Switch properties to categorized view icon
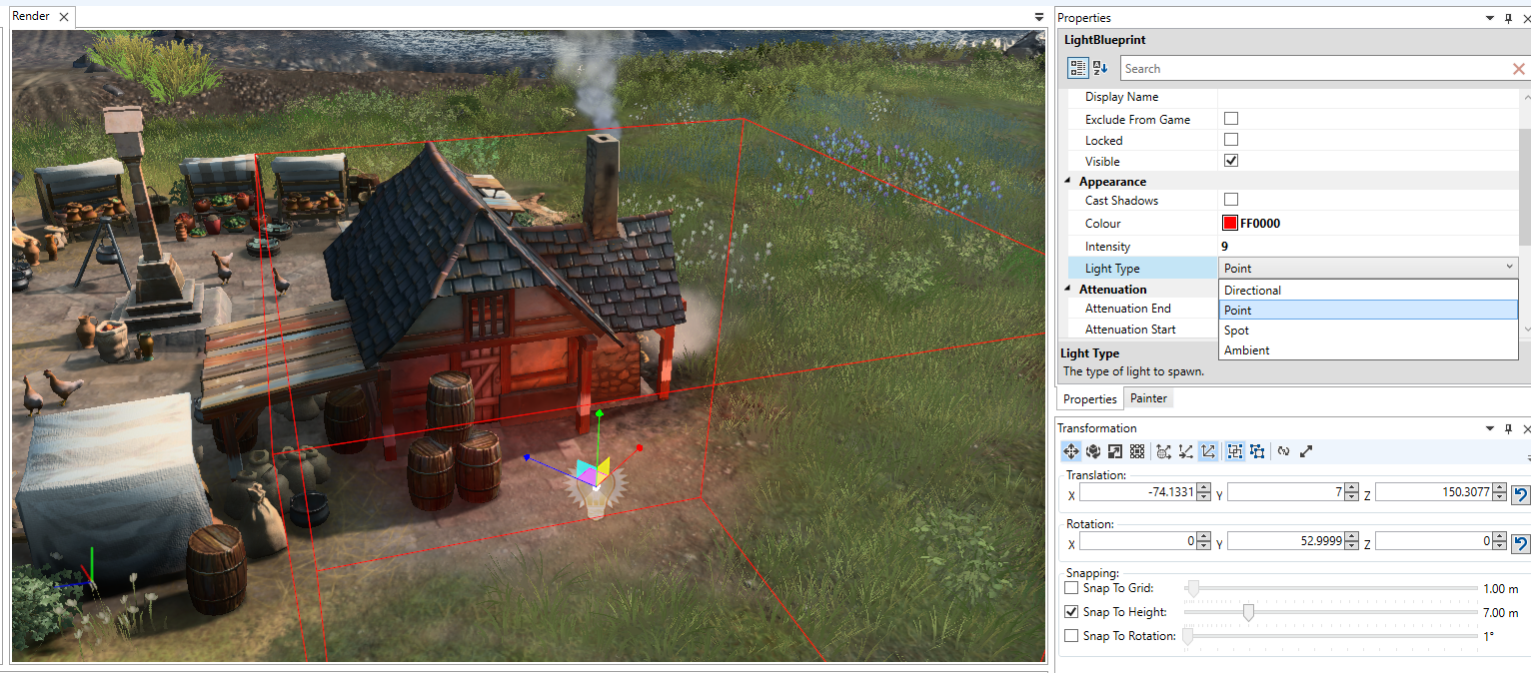Viewport: 1531px width, 673px height. point(1077,68)
